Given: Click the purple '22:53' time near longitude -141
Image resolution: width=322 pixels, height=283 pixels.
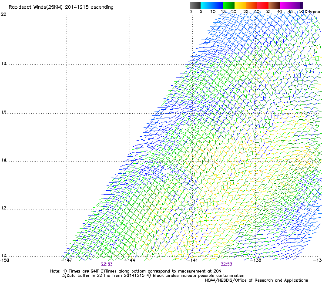Looking at the screenshot, I should 227,264.
